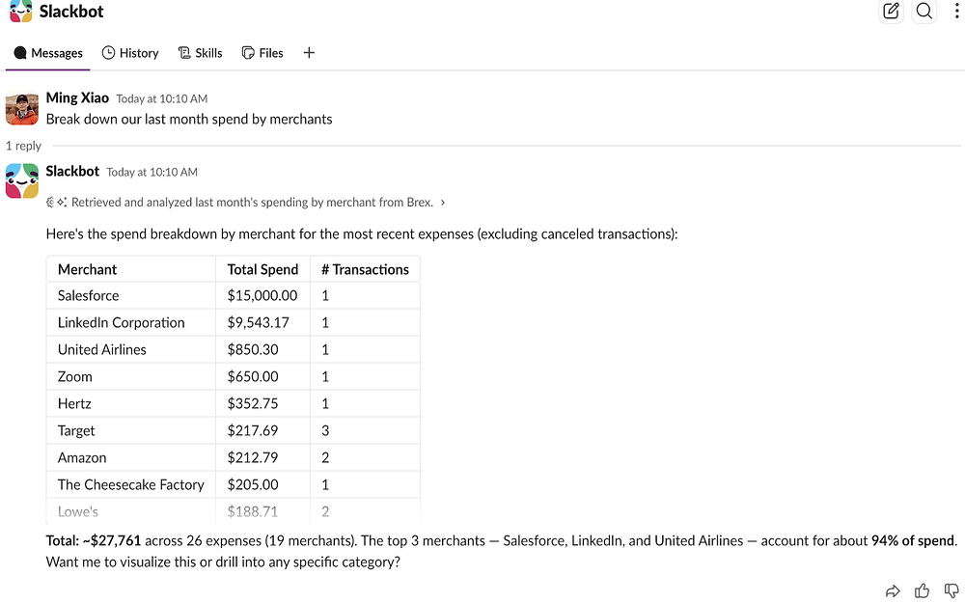Open the 1 reply thread link
This screenshot has width=965, height=603.
pyautogui.click(x=23, y=146)
